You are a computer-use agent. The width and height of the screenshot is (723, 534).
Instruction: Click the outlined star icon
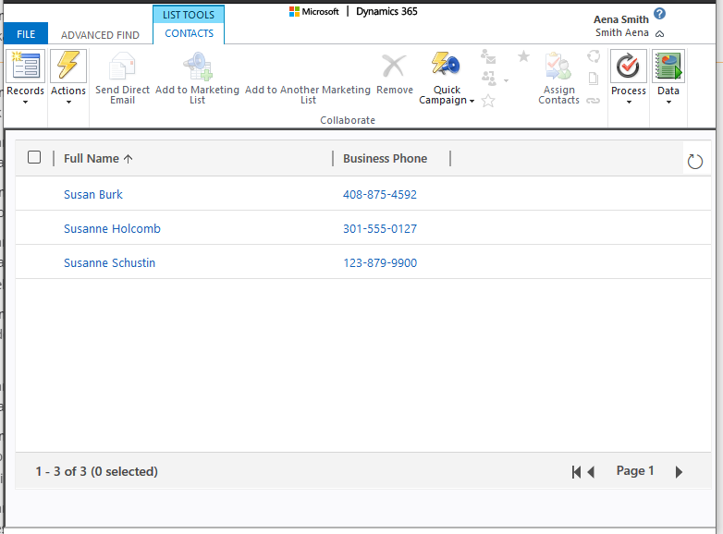pos(488,101)
